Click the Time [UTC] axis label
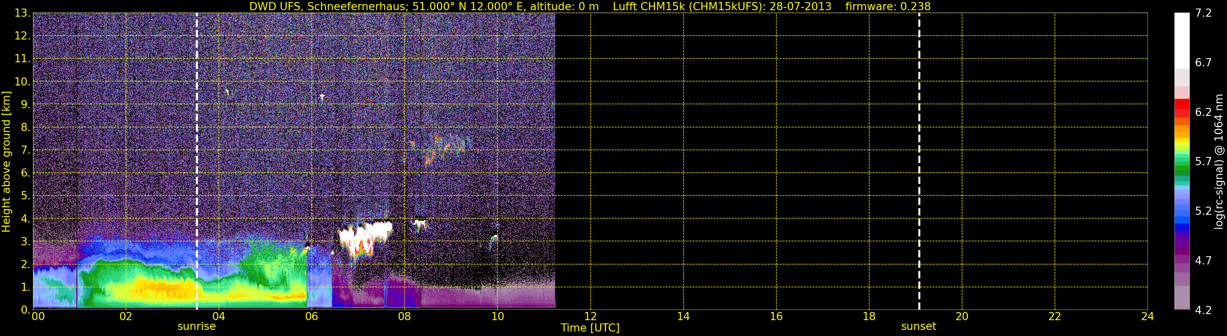This screenshot has height=336, width=1227. pos(590,328)
